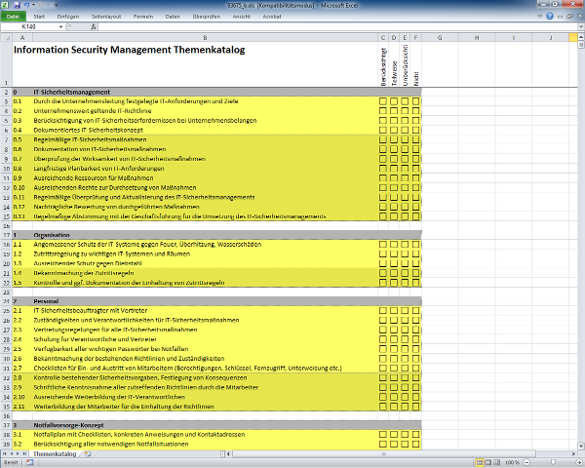Viewport: 585px width, 468px height.
Task: Check Berücksichtigt box for row 0.1
Action: 383,100
